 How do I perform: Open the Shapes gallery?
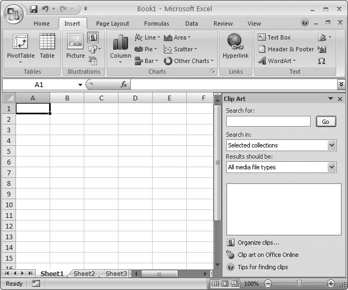(x=94, y=49)
